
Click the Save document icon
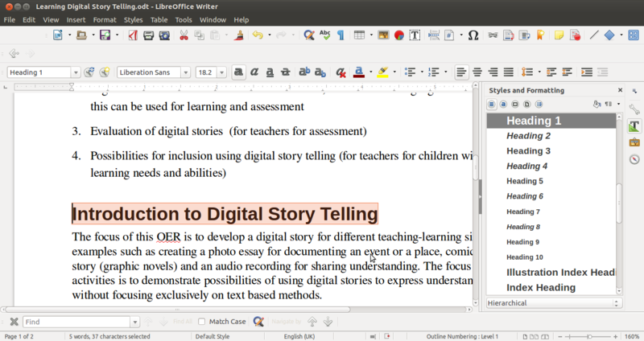coord(105,35)
